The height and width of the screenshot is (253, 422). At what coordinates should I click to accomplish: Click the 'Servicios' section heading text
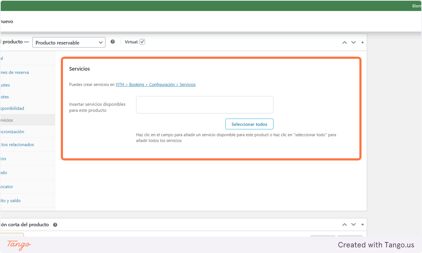coord(79,69)
